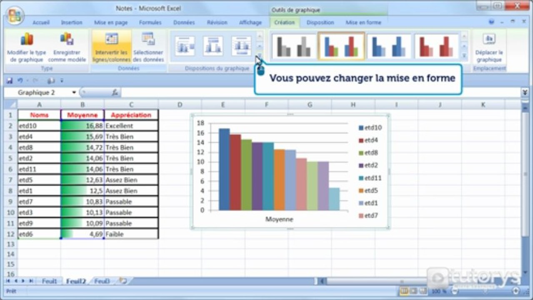Switch to Création chart tools tab
The image size is (533, 300).
pyautogui.click(x=285, y=22)
